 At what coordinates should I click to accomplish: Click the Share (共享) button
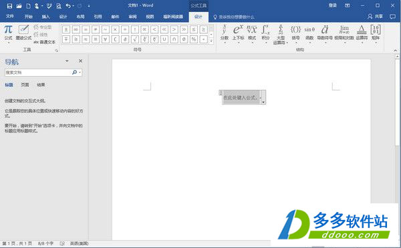click(x=375, y=17)
